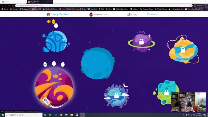208x117 pixels.
Task: Click the rocket ship on swirl planet
Action: (46, 102)
